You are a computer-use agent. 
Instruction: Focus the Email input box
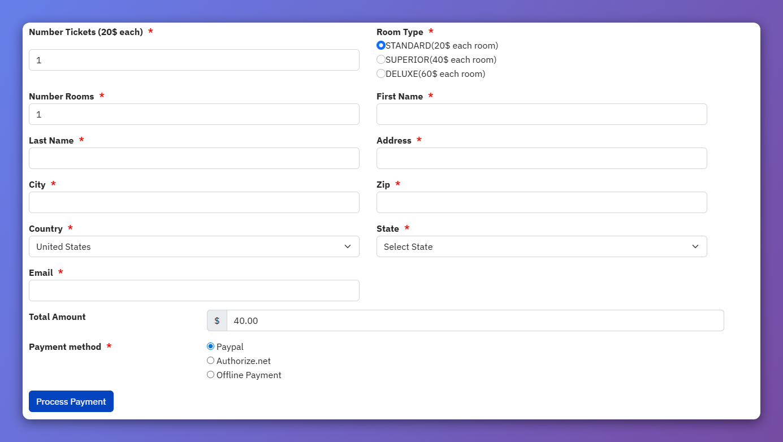coord(194,291)
